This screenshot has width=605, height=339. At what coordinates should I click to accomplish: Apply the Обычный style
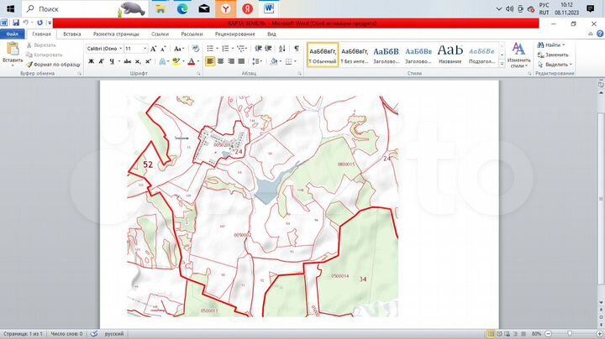coord(323,55)
